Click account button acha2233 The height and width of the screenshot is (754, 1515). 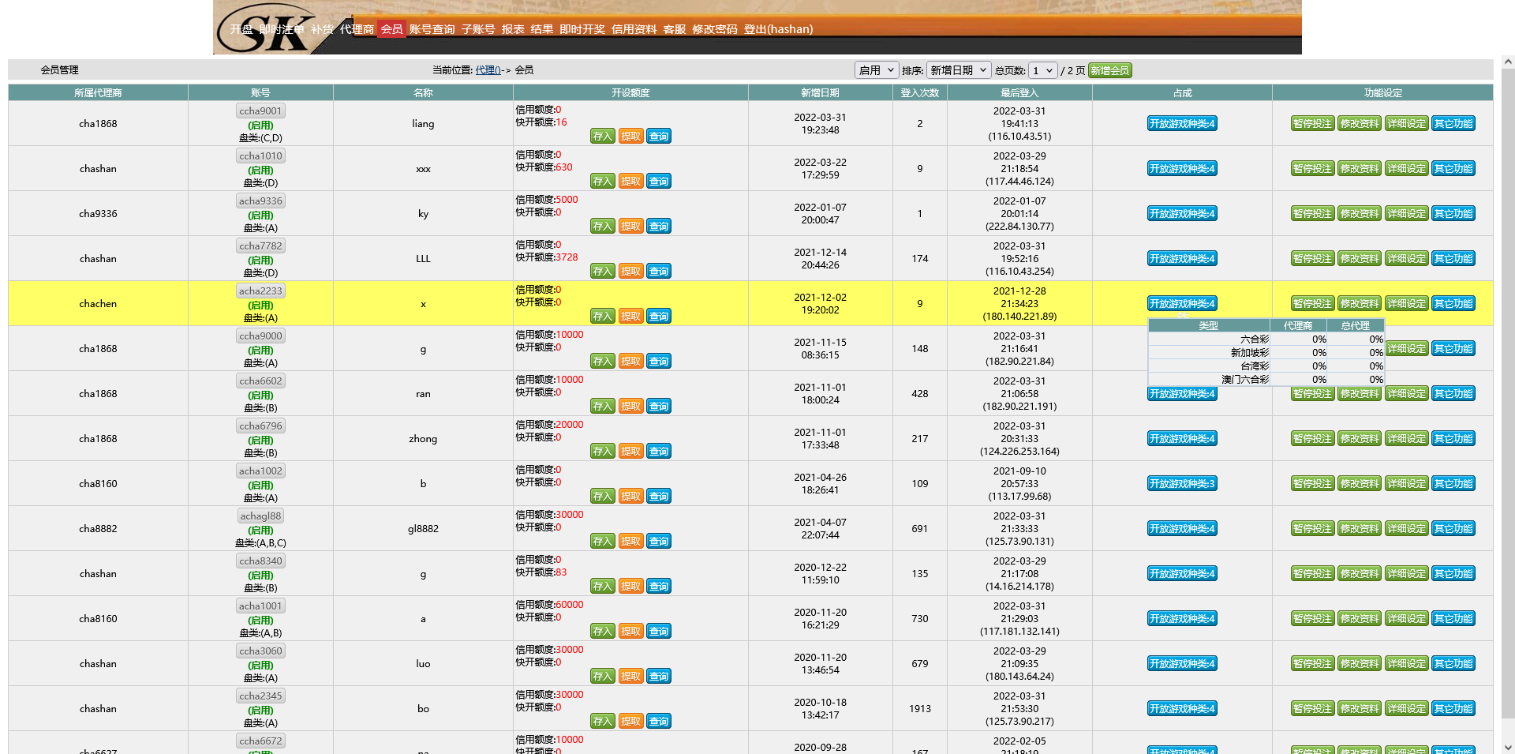point(260,291)
